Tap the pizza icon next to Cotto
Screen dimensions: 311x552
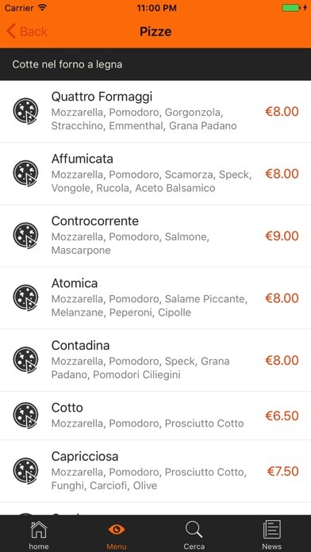(x=25, y=416)
